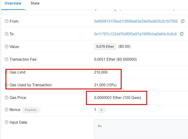Click help icon beside Value label
188x139 pixels.
point(7,46)
